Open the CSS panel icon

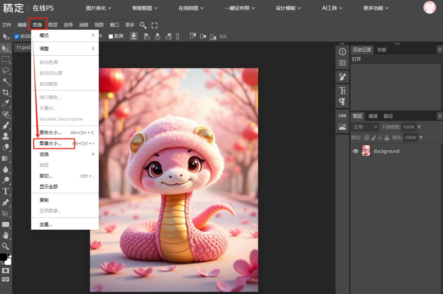[x=343, y=115]
